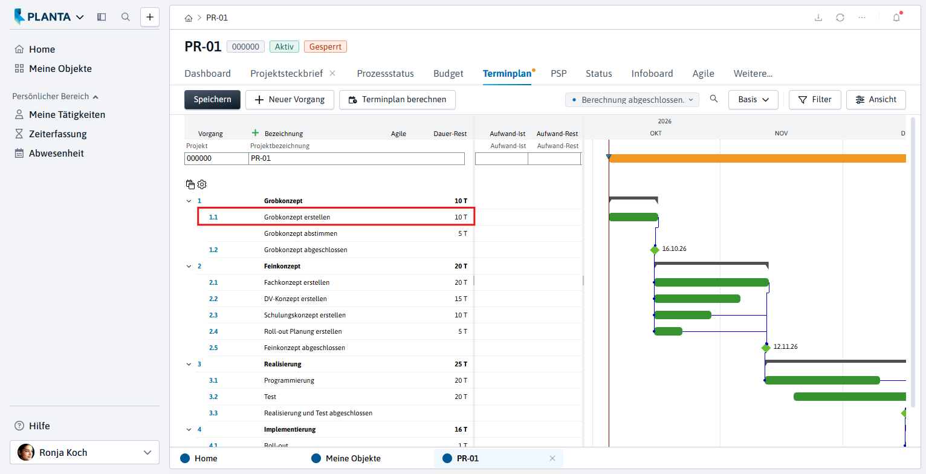
Task: Click the 16.10.26 milestone diamond
Action: click(655, 250)
